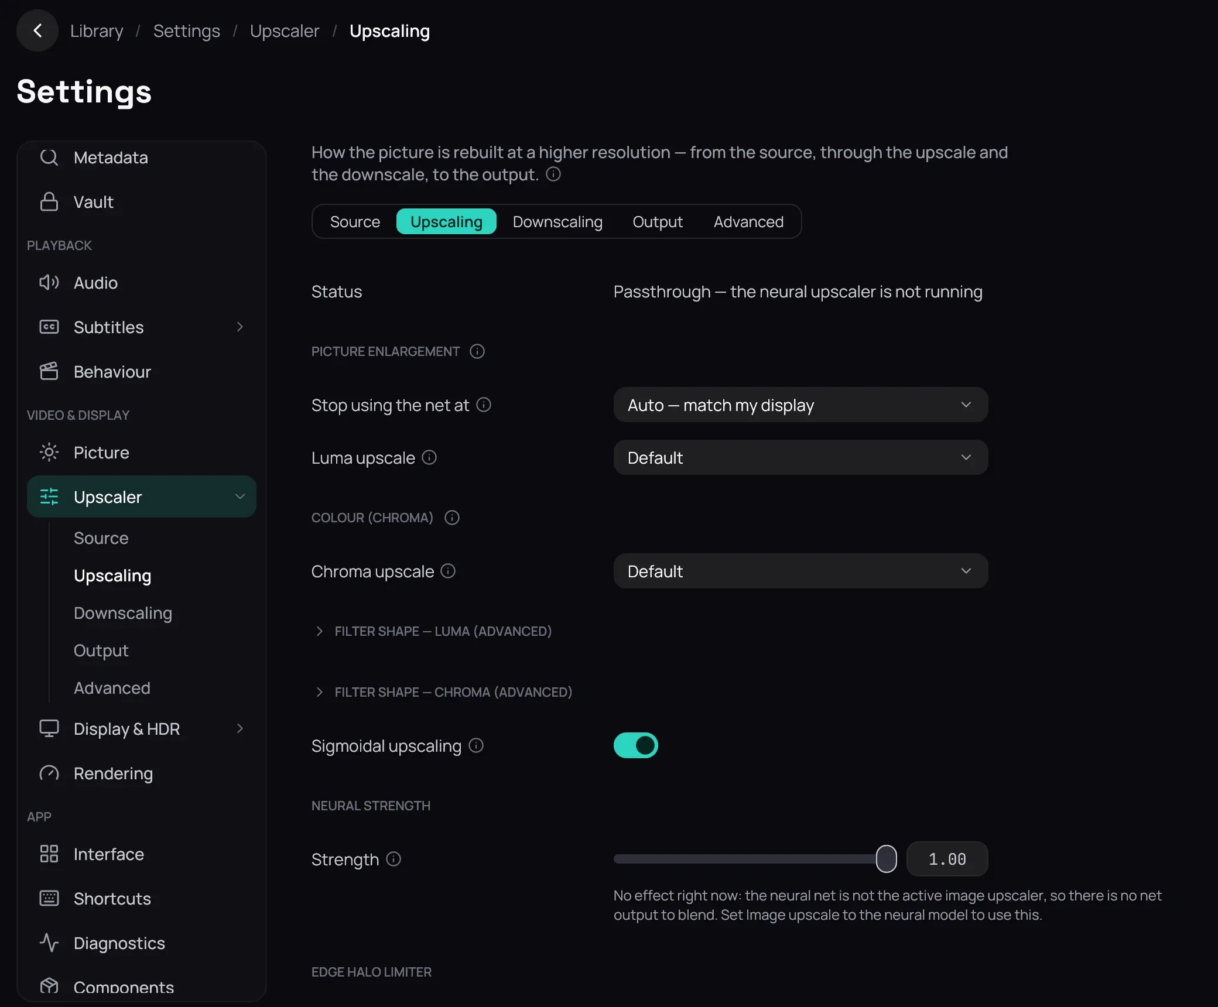Click Upscaler in the breadcrumb
1218x1007 pixels.
pyautogui.click(x=285, y=30)
